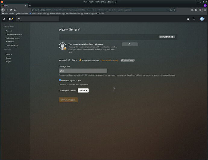
Task: Close the Plex tab
Action: 26,5
